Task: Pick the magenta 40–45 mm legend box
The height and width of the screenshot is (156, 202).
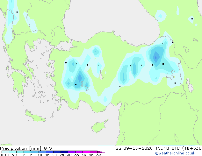Action: (x=86, y=152)
